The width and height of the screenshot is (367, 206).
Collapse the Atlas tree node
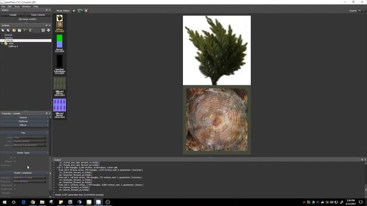(x=2, y=43)
